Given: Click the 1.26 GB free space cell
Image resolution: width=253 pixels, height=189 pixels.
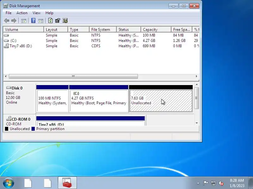Looking at the screenshot, I should click(179, 41).
